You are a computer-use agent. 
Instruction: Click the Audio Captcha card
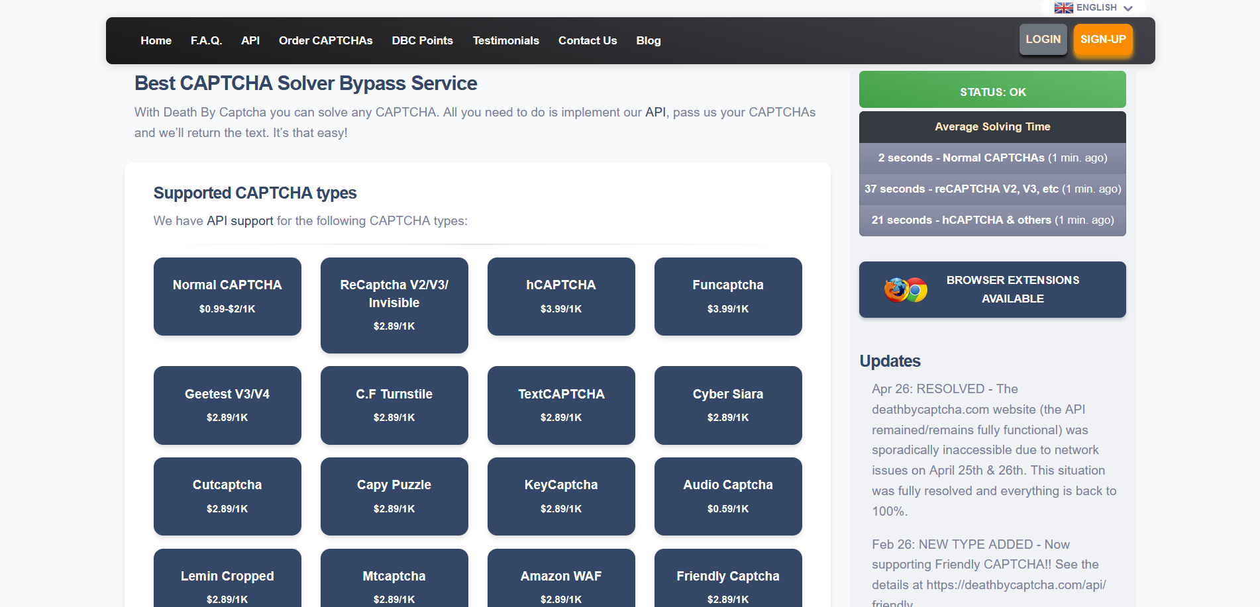[728, 496]
